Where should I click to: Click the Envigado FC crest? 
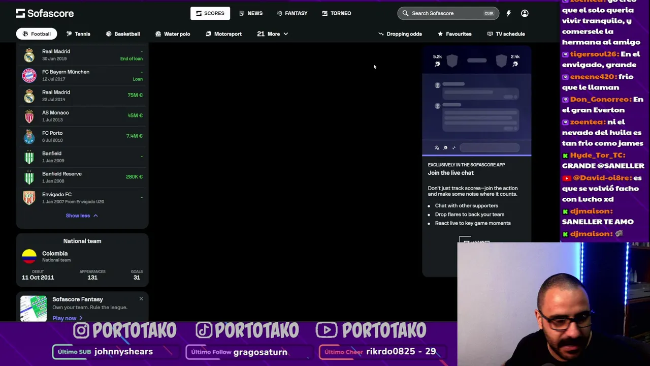point(29,198)
